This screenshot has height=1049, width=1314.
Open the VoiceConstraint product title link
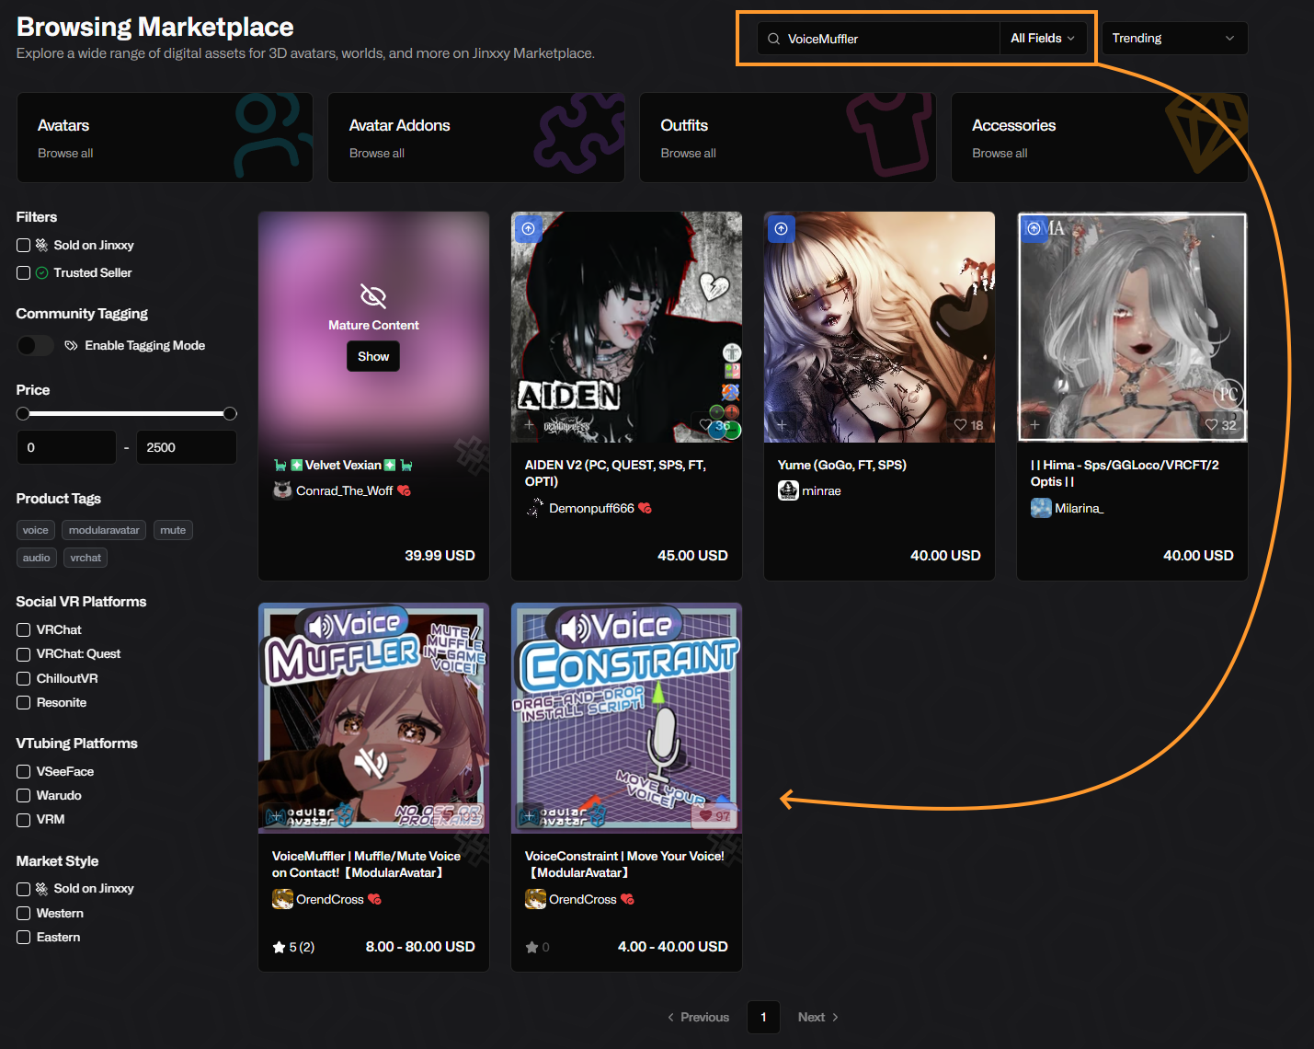(624, 864)
